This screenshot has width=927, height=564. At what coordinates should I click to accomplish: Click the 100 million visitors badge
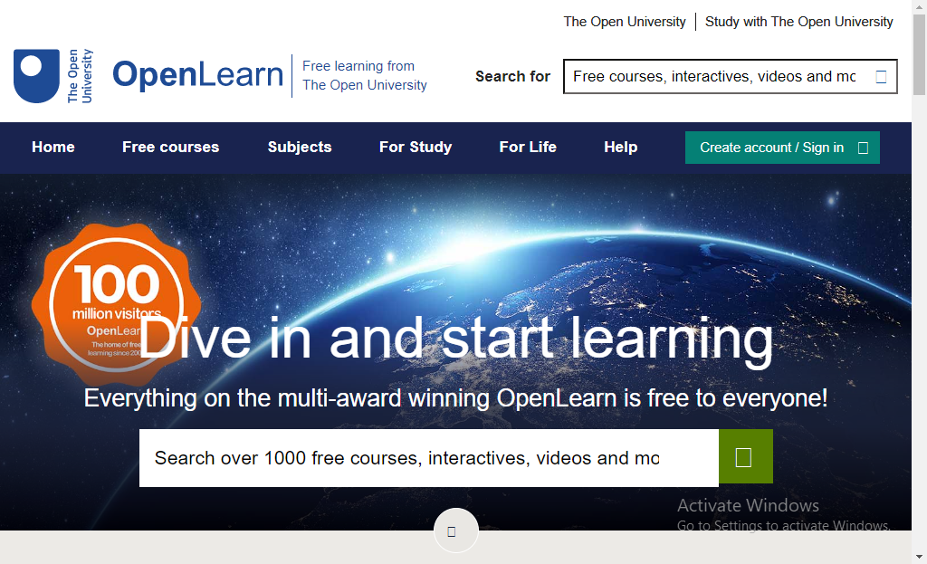pos(116,304)
